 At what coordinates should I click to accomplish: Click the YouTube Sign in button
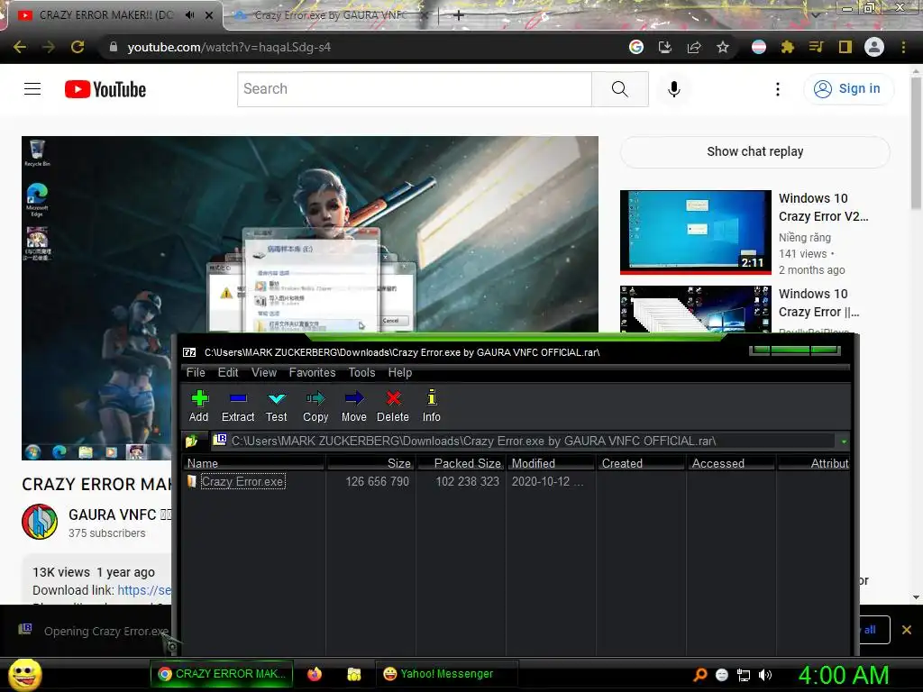coord(847,89)
